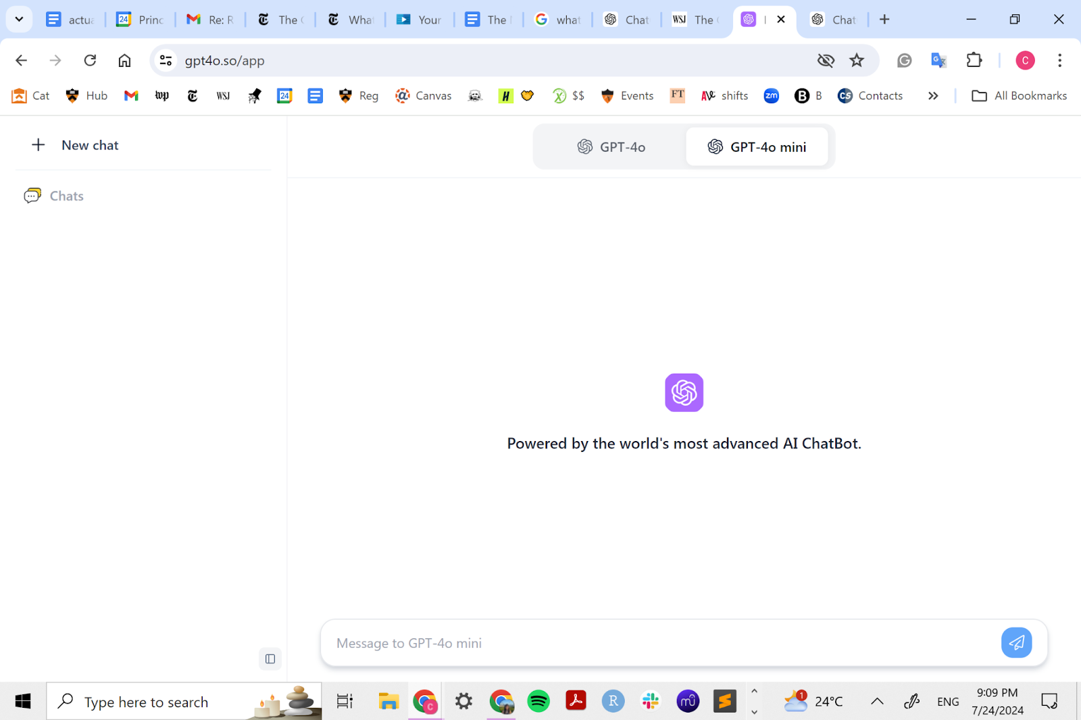
Task: Collapse the sidebar panel icon
Action: pyautogui.click(x=270, y=659)
